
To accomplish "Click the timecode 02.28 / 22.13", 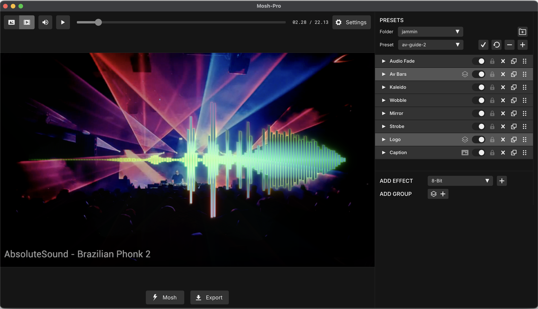I will coord(310,22).
